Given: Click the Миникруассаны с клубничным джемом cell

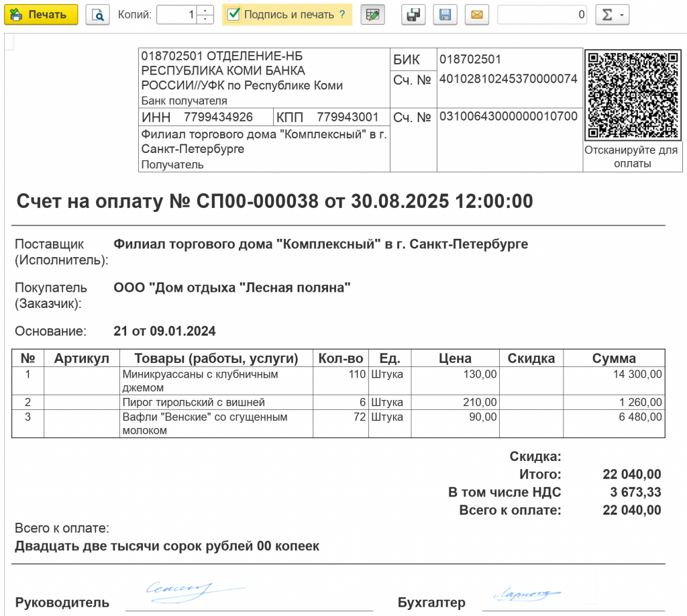Looking at the screenshot, I should click(216, 380).
